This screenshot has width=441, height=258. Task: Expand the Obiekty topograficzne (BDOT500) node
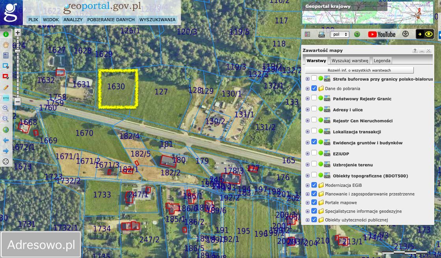pos(307,176)
